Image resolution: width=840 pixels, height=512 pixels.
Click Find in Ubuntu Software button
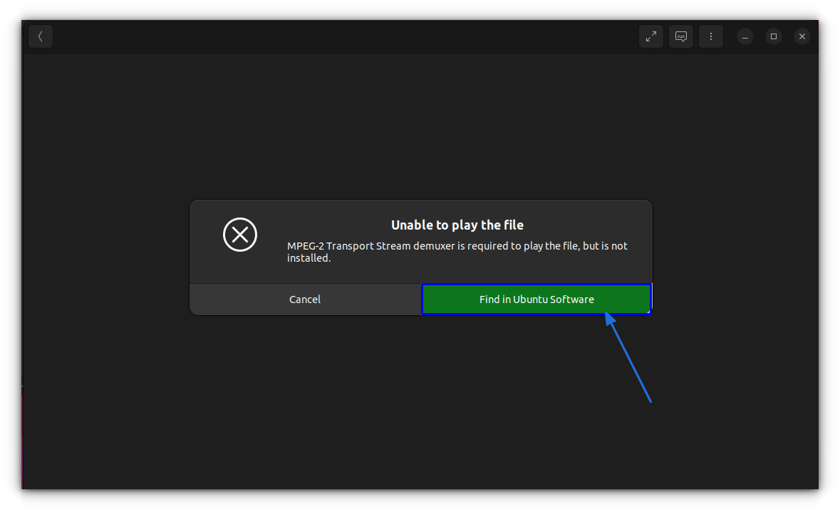pyautogui.click(x=536, y=299)
